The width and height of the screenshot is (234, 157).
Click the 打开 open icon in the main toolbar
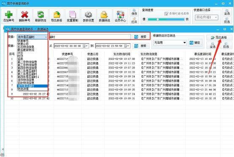(x=134, y=20)
